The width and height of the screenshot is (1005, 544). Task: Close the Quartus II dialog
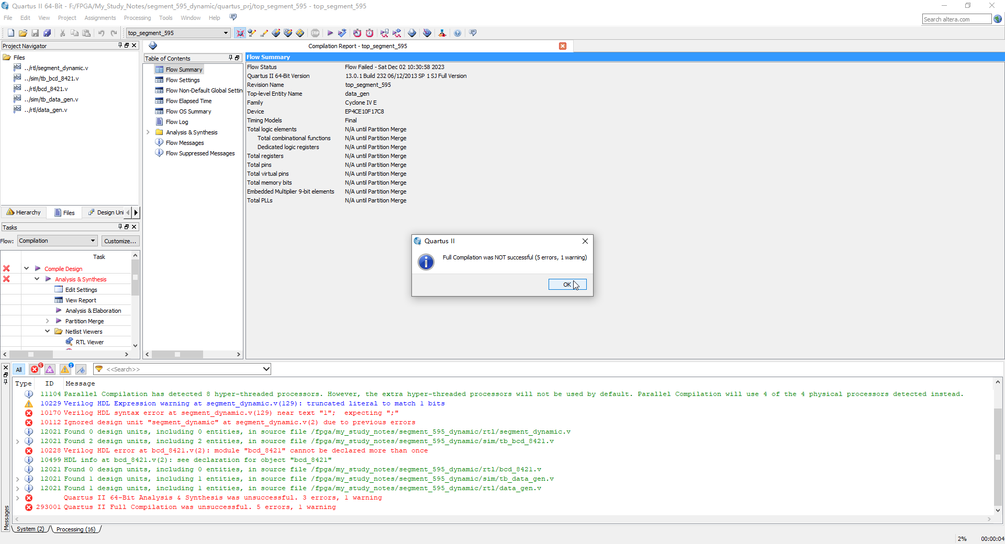pos(585,241)
